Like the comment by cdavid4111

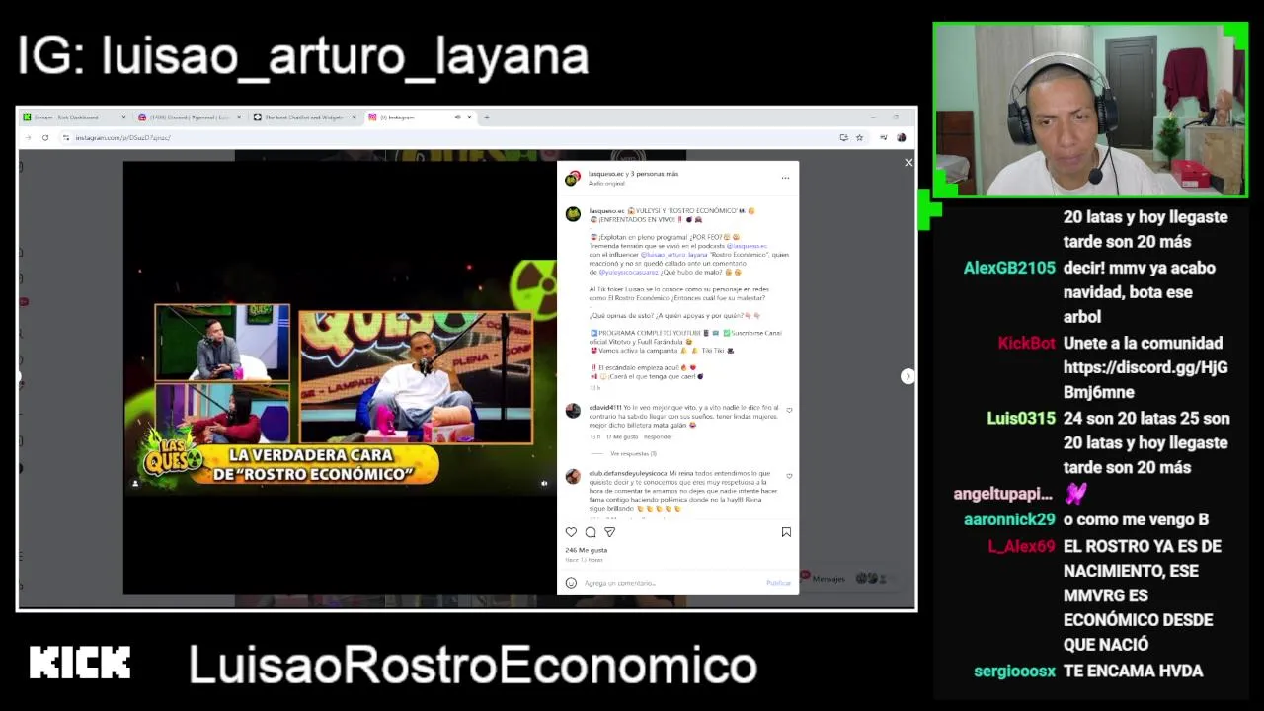tap(789, 410)
